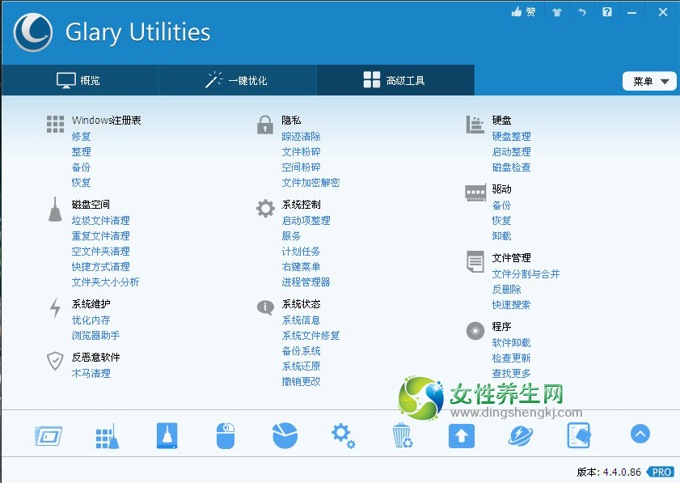
Task: Open file shredder notepad icon in toolbar
Action: (x=579, y=436)
